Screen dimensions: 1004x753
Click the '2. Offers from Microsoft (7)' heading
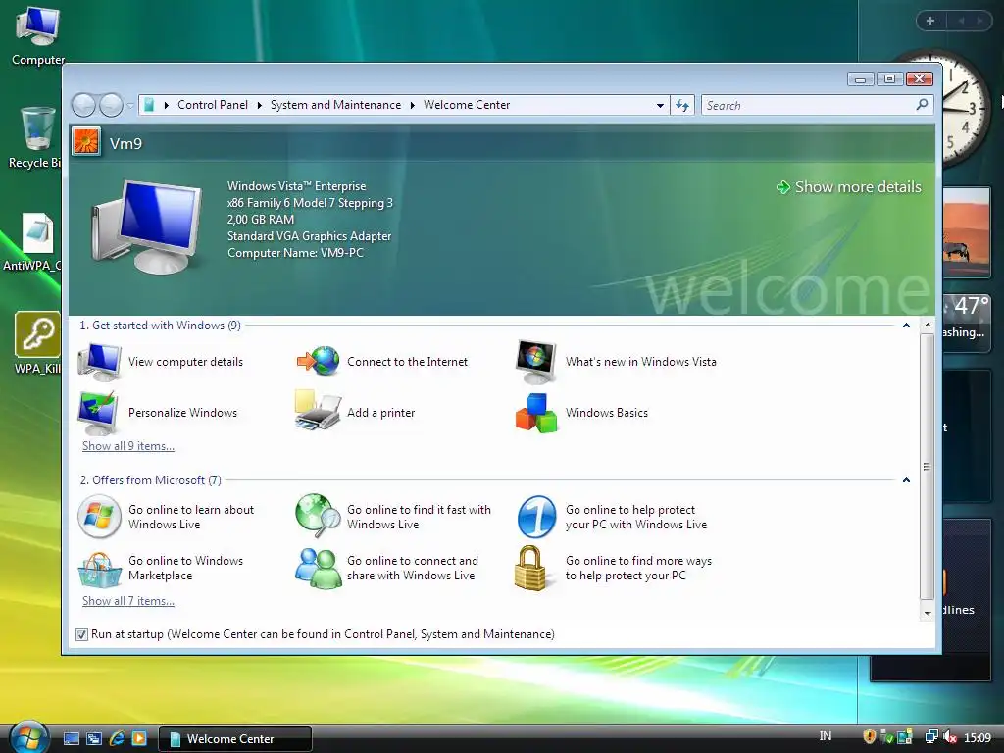click(x=150, y=480)
